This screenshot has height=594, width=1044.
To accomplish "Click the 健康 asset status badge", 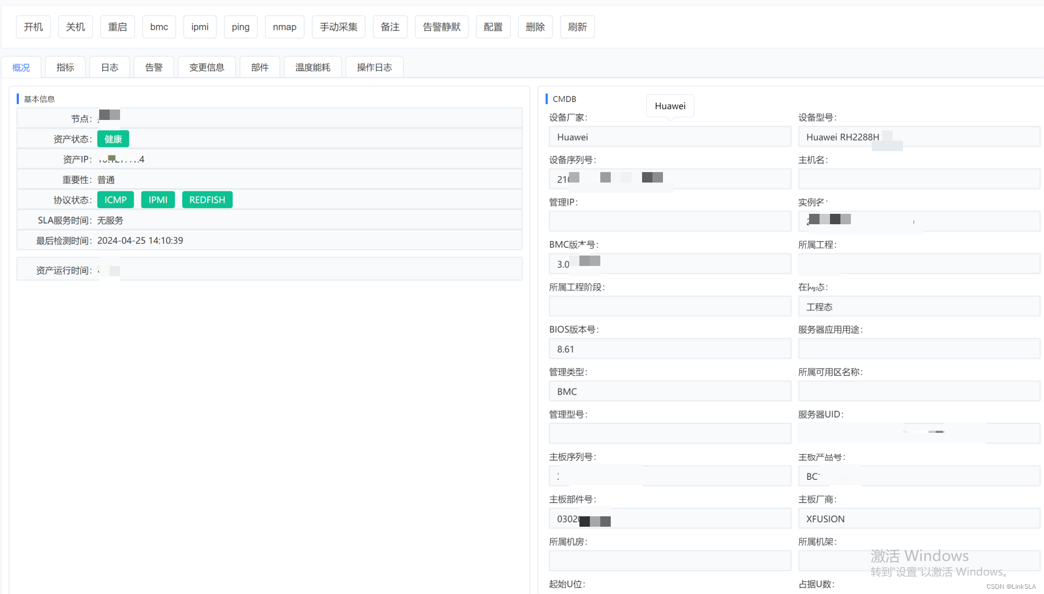I will click(113, 139).
